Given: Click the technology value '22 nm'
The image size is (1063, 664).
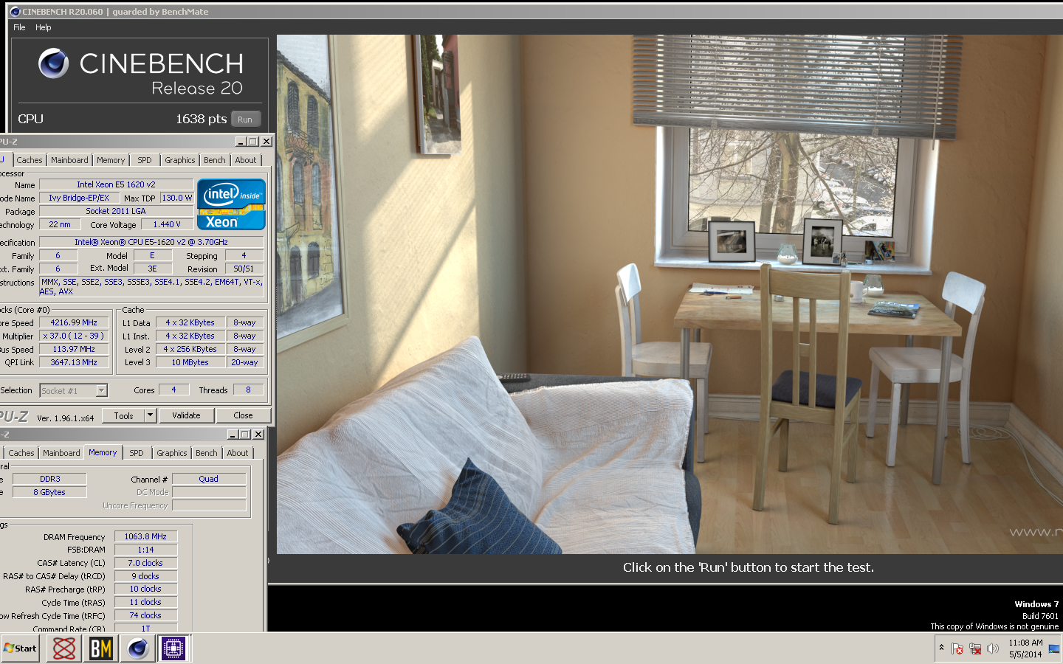Looking at the screenshot, I should coord(60,224).
